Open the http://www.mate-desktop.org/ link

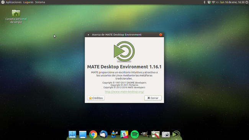click(x=124, y=92)
